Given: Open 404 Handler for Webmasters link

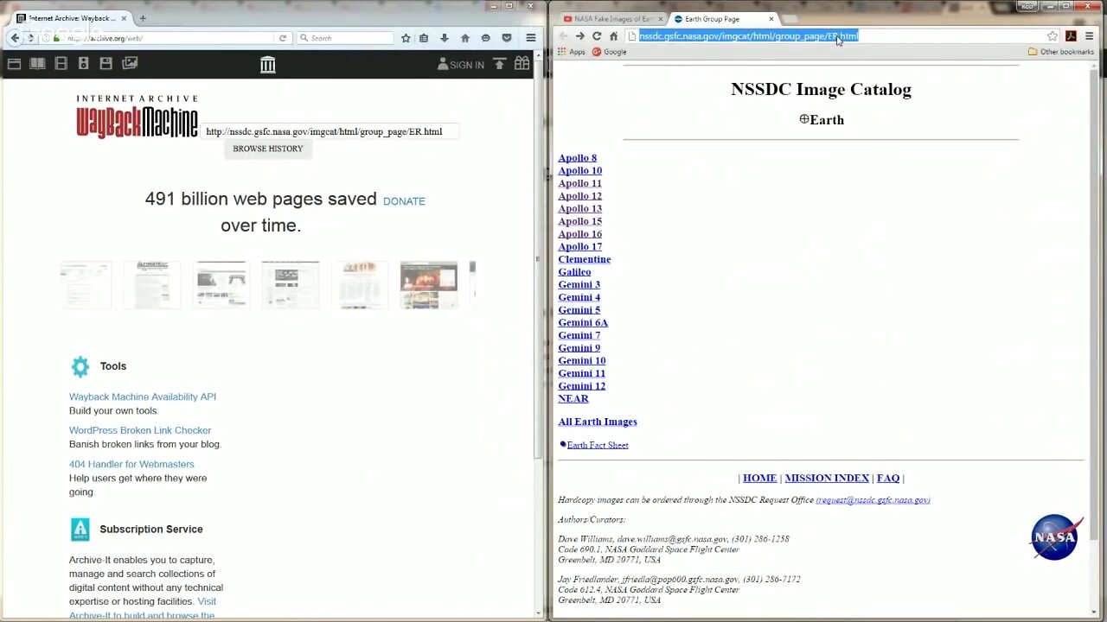Looking at the screenshot, I should [131, 464].
